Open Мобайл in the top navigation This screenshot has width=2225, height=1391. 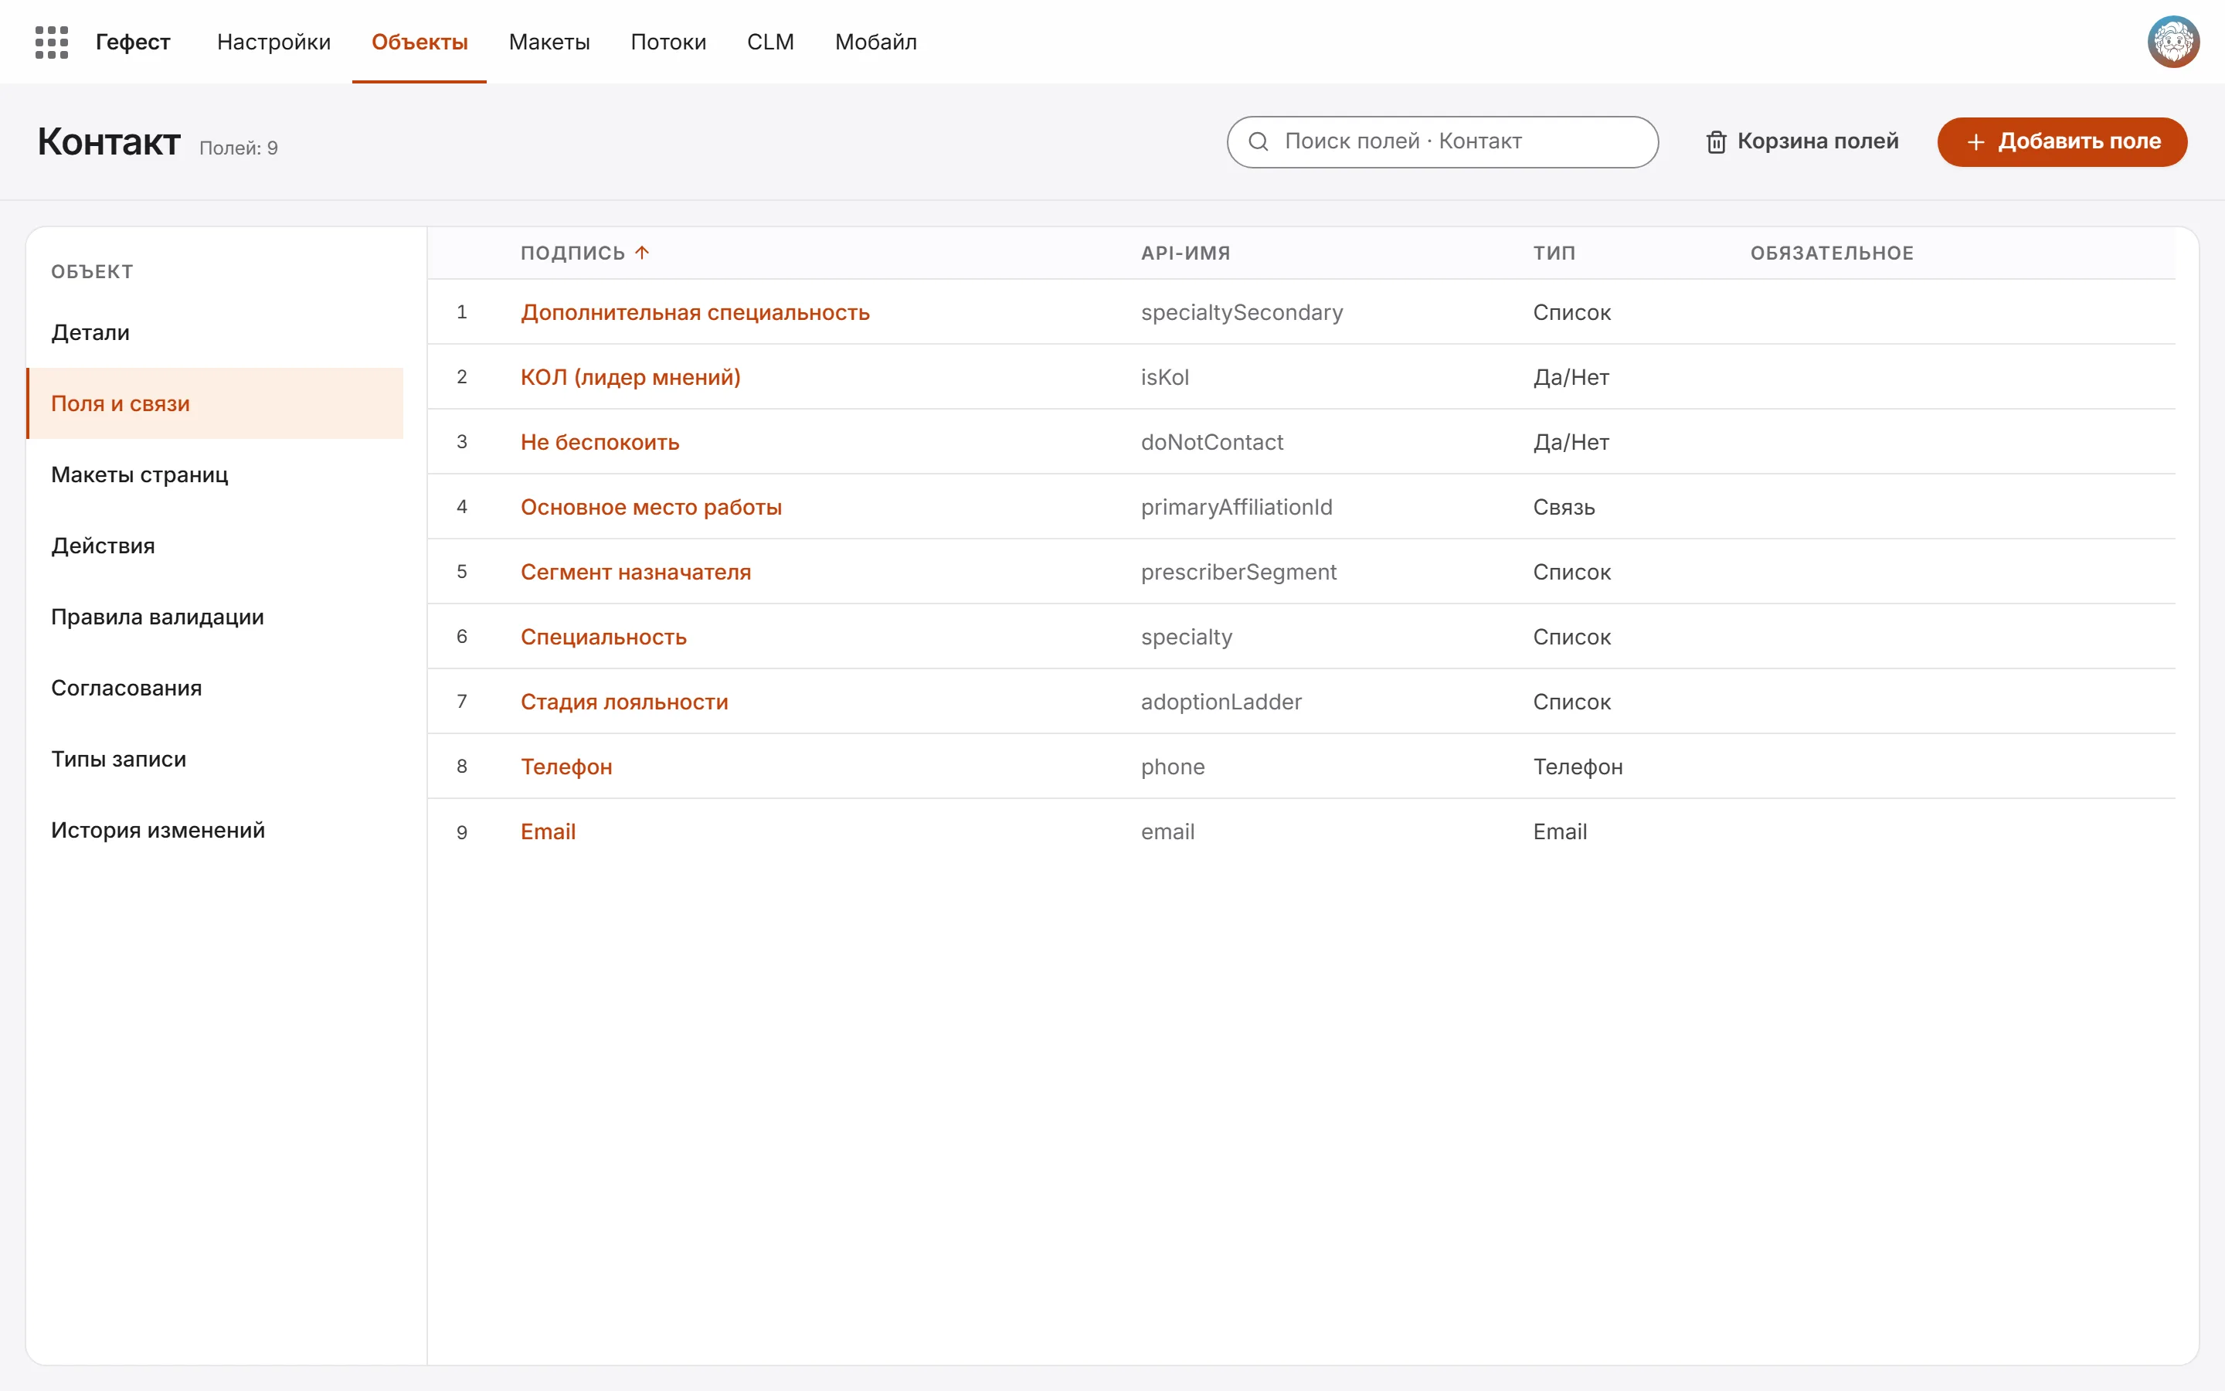(876, 43)
